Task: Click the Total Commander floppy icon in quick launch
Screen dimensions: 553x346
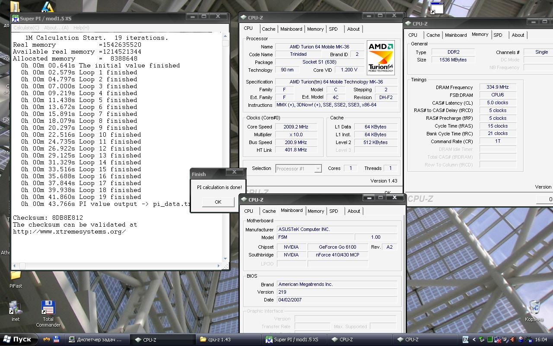Action: (x=56, y=340)
